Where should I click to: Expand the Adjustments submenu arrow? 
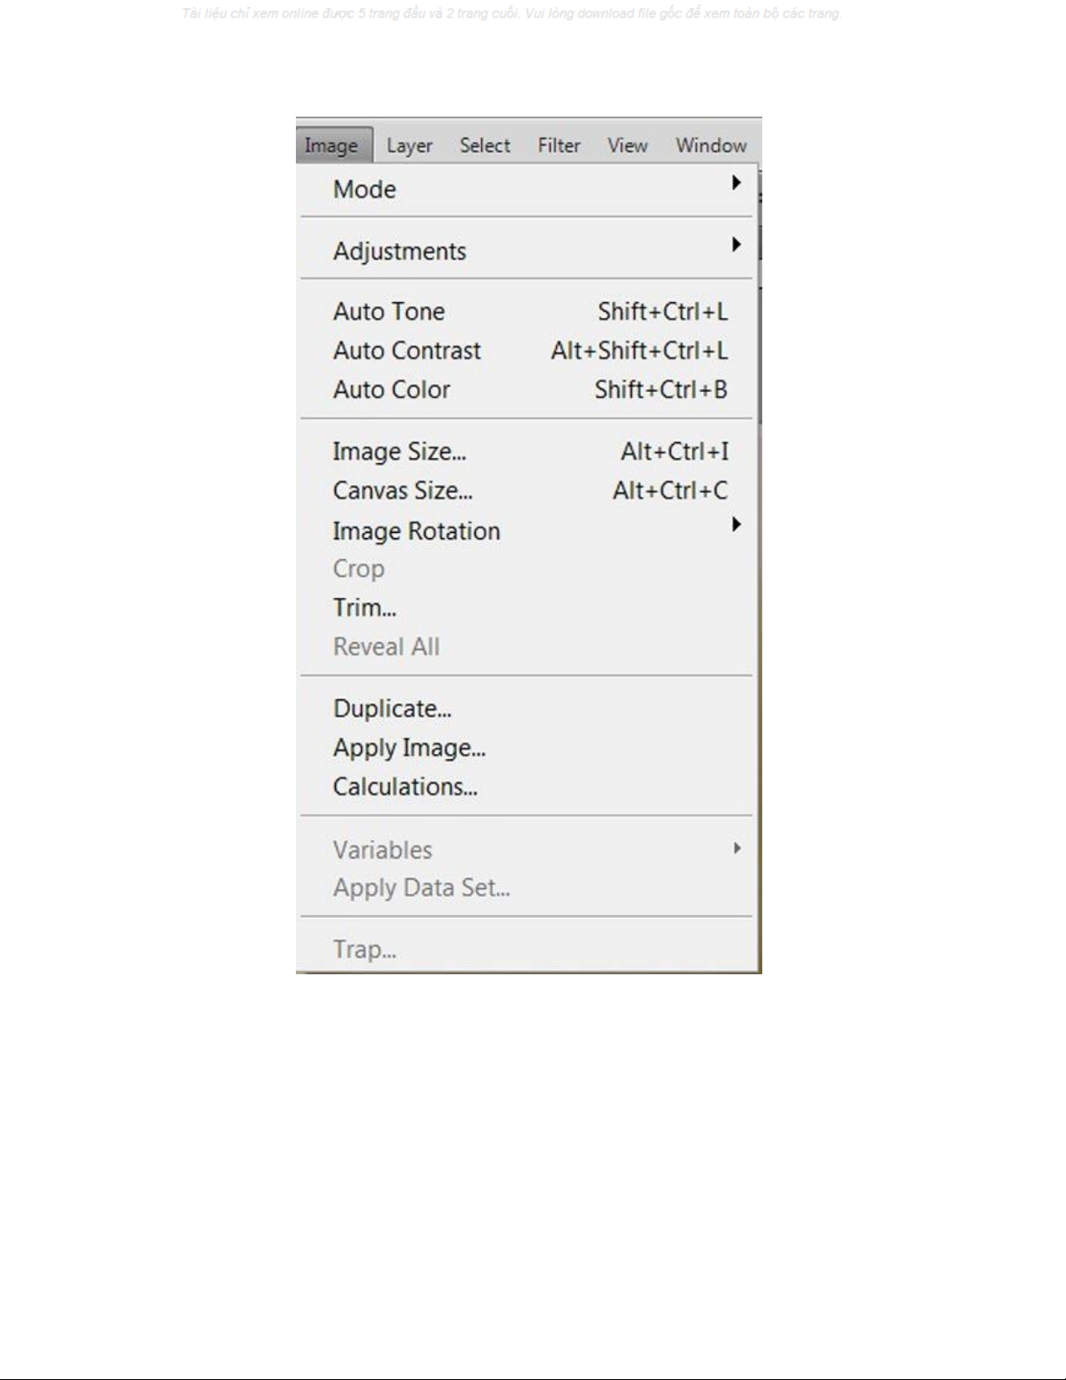736,245
